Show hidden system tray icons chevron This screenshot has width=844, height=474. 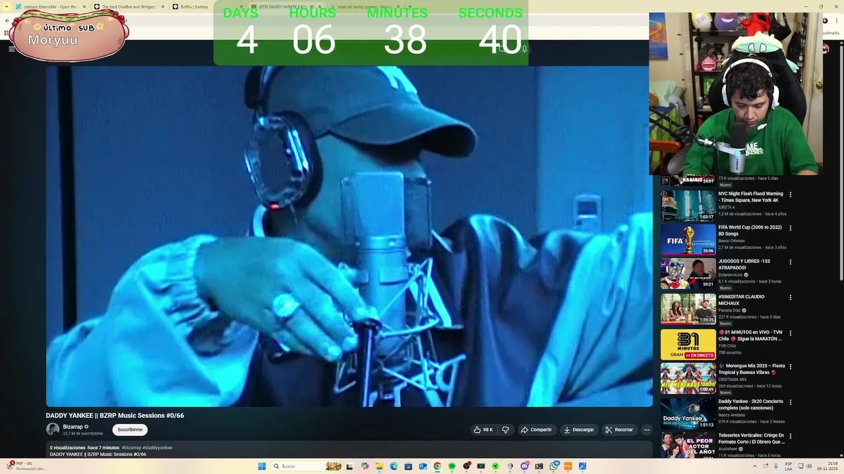tap(755, 466)
